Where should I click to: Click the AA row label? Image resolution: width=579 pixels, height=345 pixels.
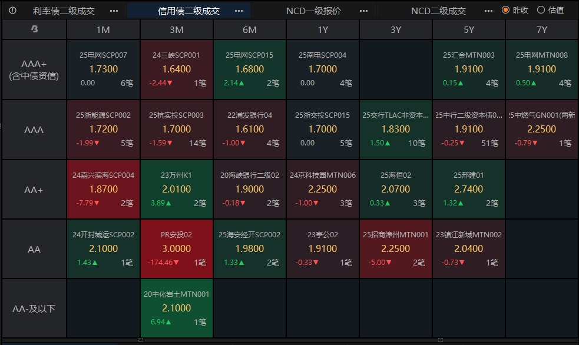pos(34,250)
